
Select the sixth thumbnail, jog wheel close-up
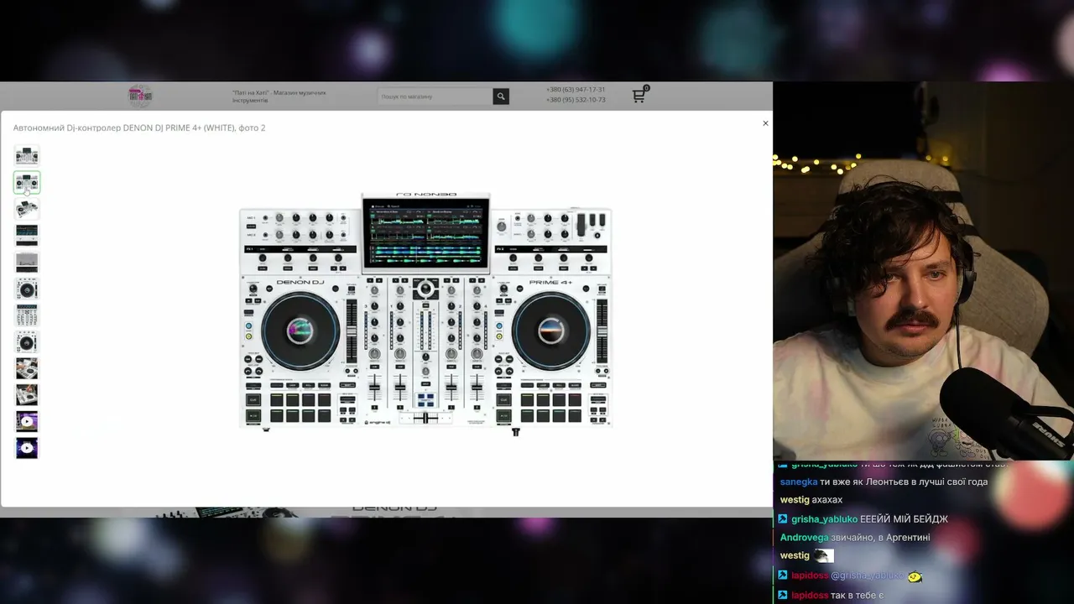(27, 289)
